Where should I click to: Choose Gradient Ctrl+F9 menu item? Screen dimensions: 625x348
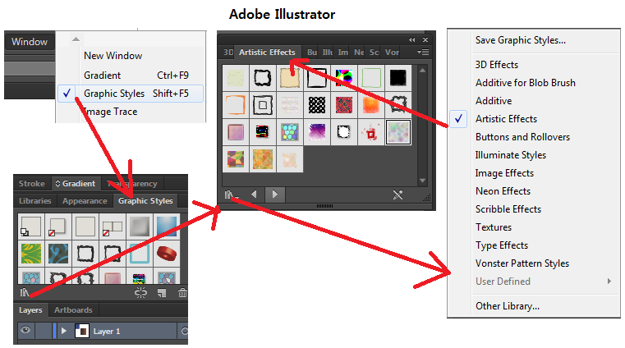point(136,76)
